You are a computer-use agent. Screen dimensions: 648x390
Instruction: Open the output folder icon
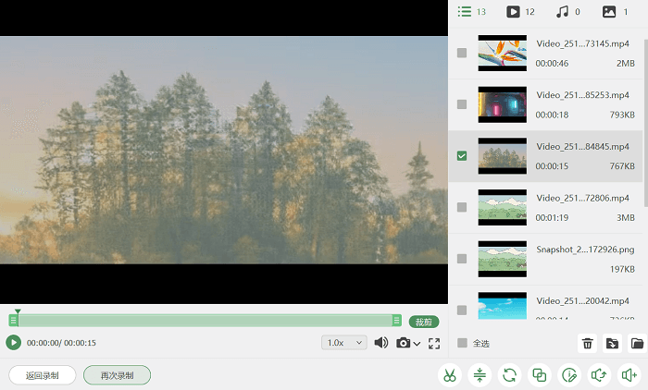[637, 343]
